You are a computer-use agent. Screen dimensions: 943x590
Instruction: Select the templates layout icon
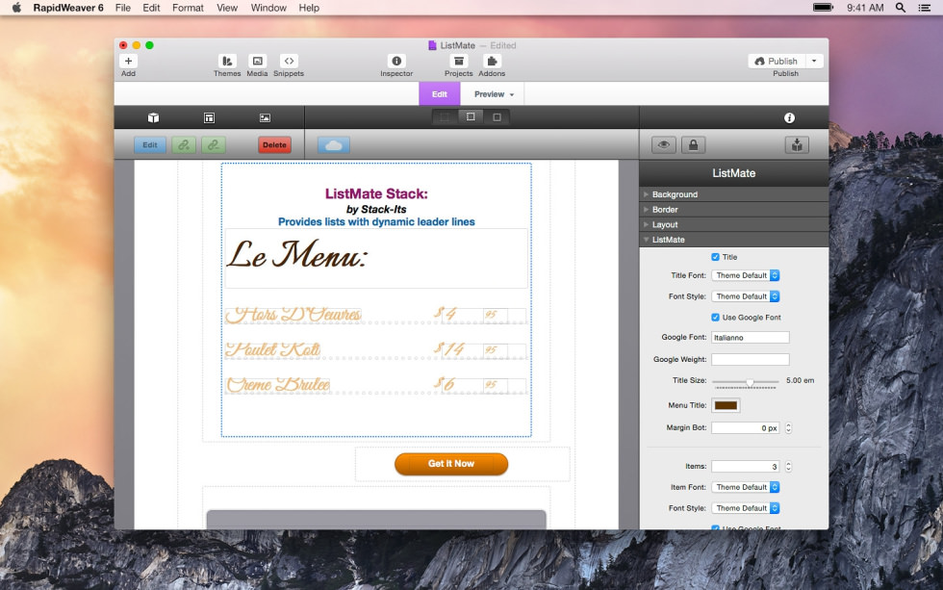point(210,117)
